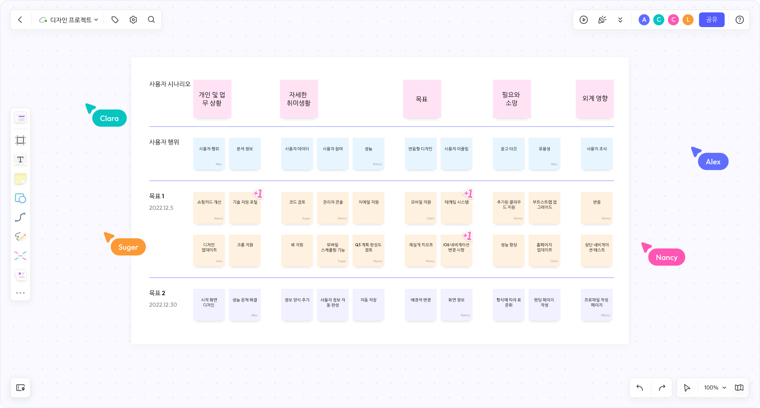Viewport: 760px width, 408px height.
Task: Click the 분석 정보 blue note
Action: 245,154
